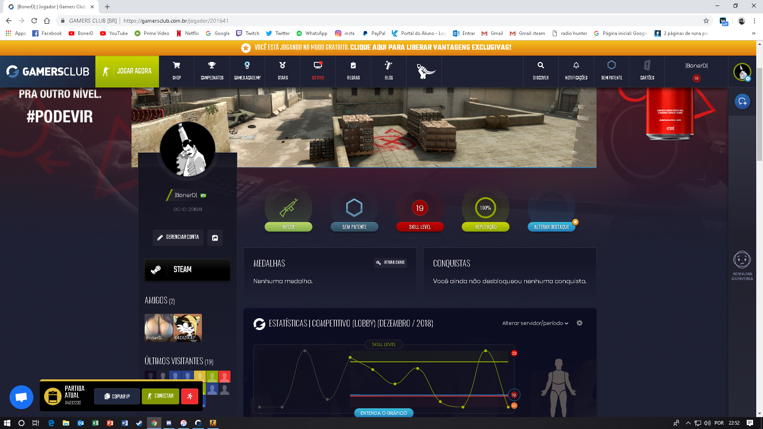This screenshot has width=763, height=429.
Task: Open the Ao Vivo menu item
Action: [318, 71]
